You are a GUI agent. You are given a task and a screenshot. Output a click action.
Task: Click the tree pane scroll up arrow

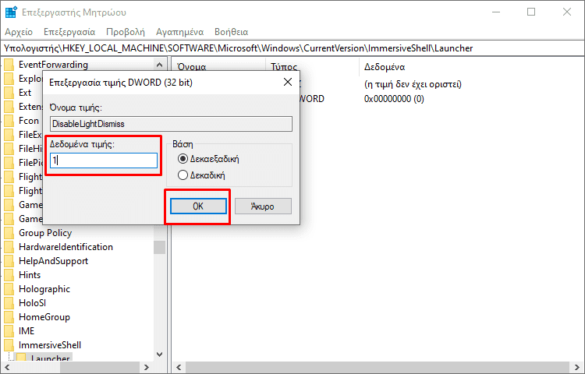(x=160, y=65)
